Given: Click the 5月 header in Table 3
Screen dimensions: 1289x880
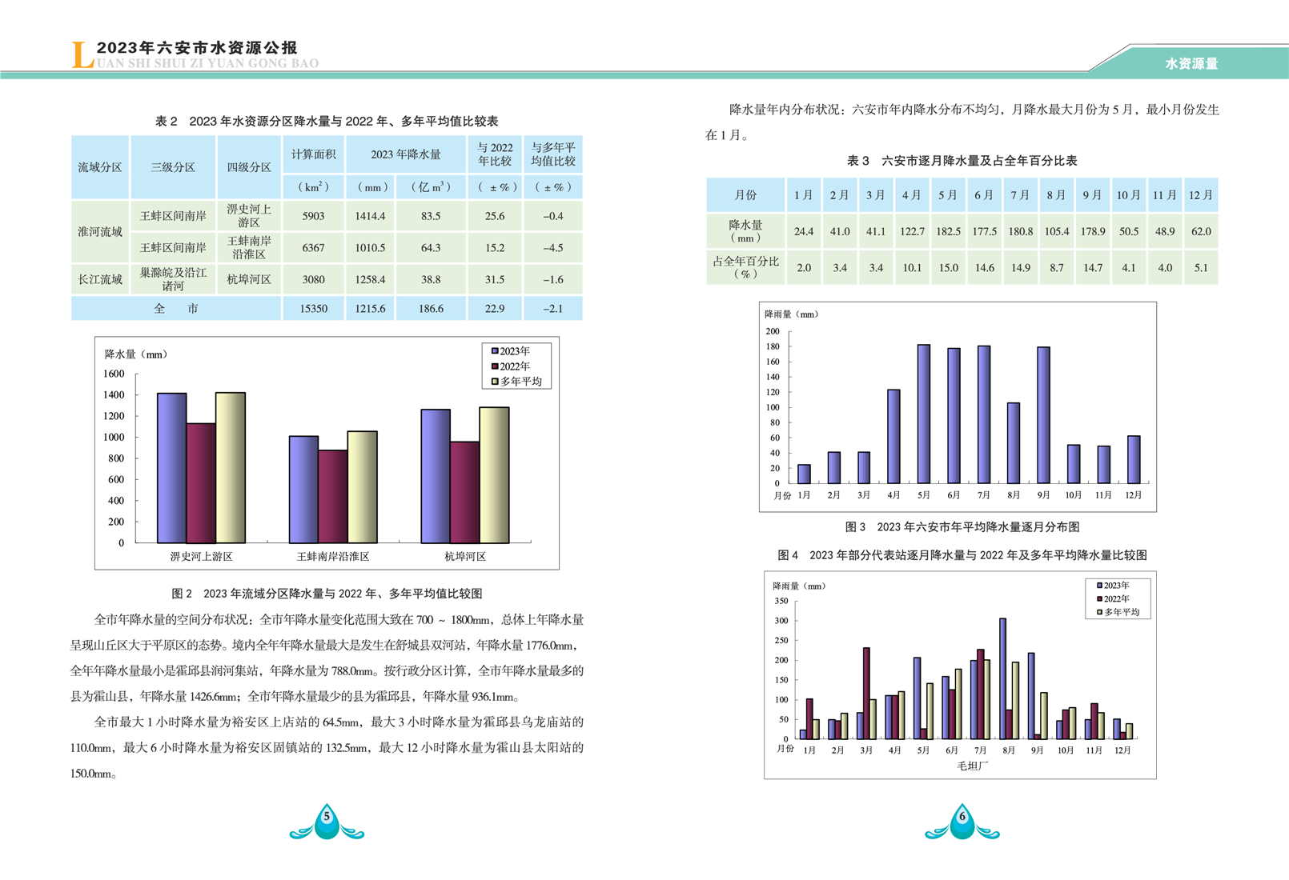Looking at the screenshot, I should 948,195.
